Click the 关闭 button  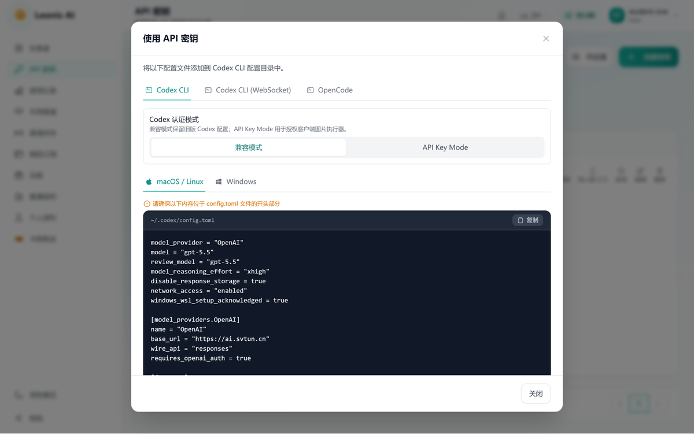tap(536, 394)
